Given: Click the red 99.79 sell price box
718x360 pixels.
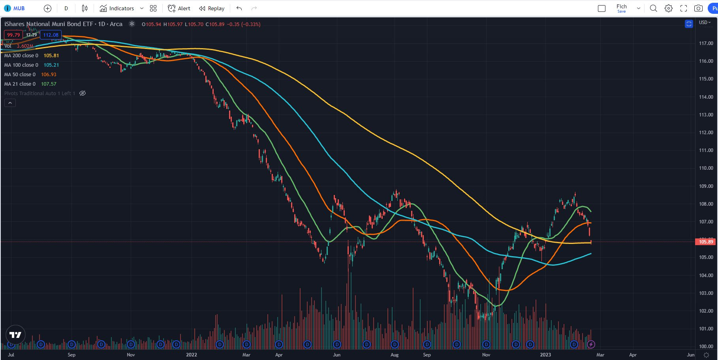Looking at the screenshot, I should [13, 35].
